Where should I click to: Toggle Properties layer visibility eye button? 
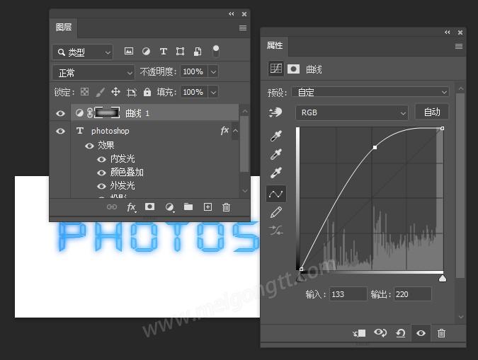pos(421,333)
